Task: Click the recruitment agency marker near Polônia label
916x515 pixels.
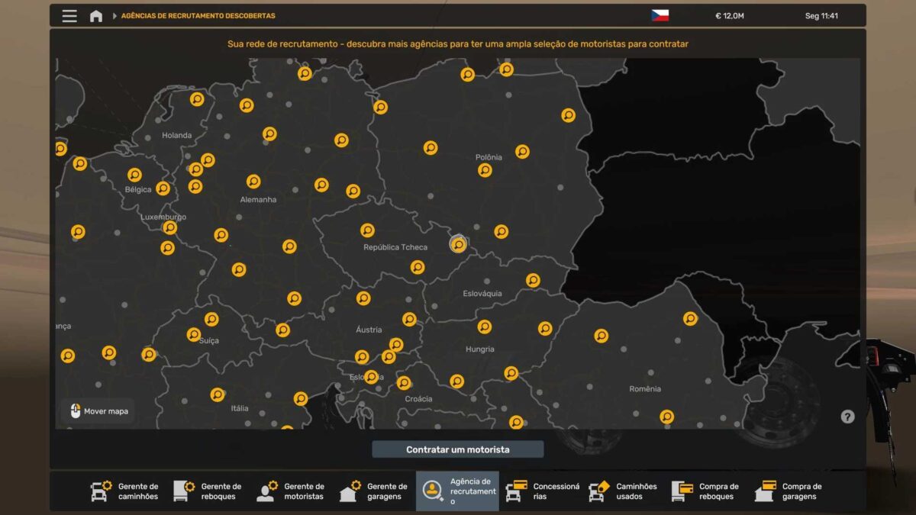Action: point(485,170)
